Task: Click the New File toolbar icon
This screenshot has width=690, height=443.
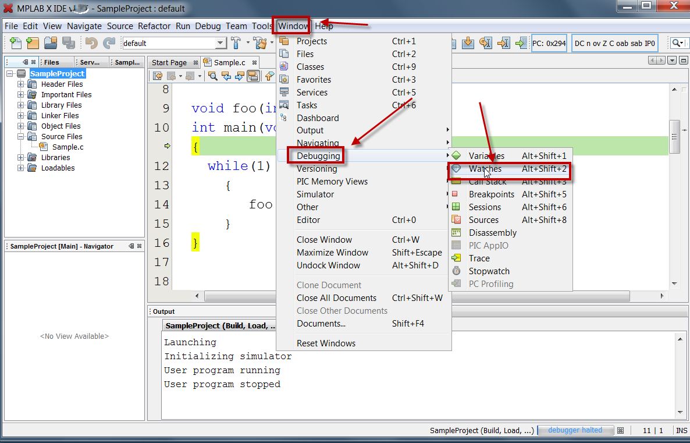Action: (15, 42)
